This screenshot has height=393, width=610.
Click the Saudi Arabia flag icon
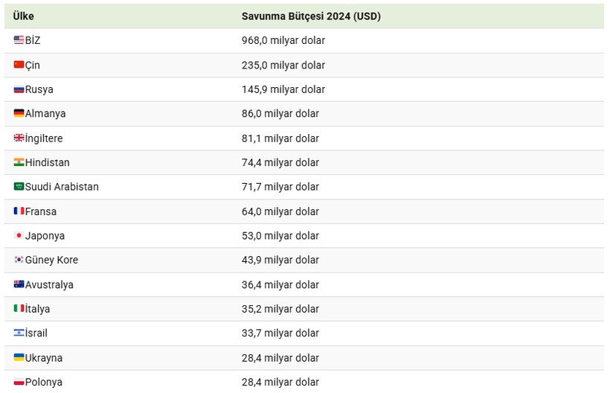tap(19, 186)
